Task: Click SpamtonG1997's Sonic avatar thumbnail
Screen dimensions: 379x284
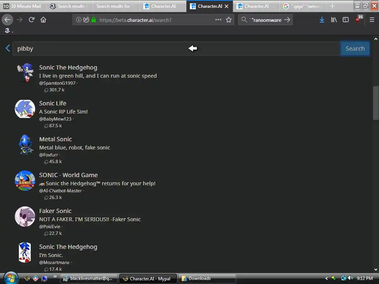Action: (x=25, y=73)
